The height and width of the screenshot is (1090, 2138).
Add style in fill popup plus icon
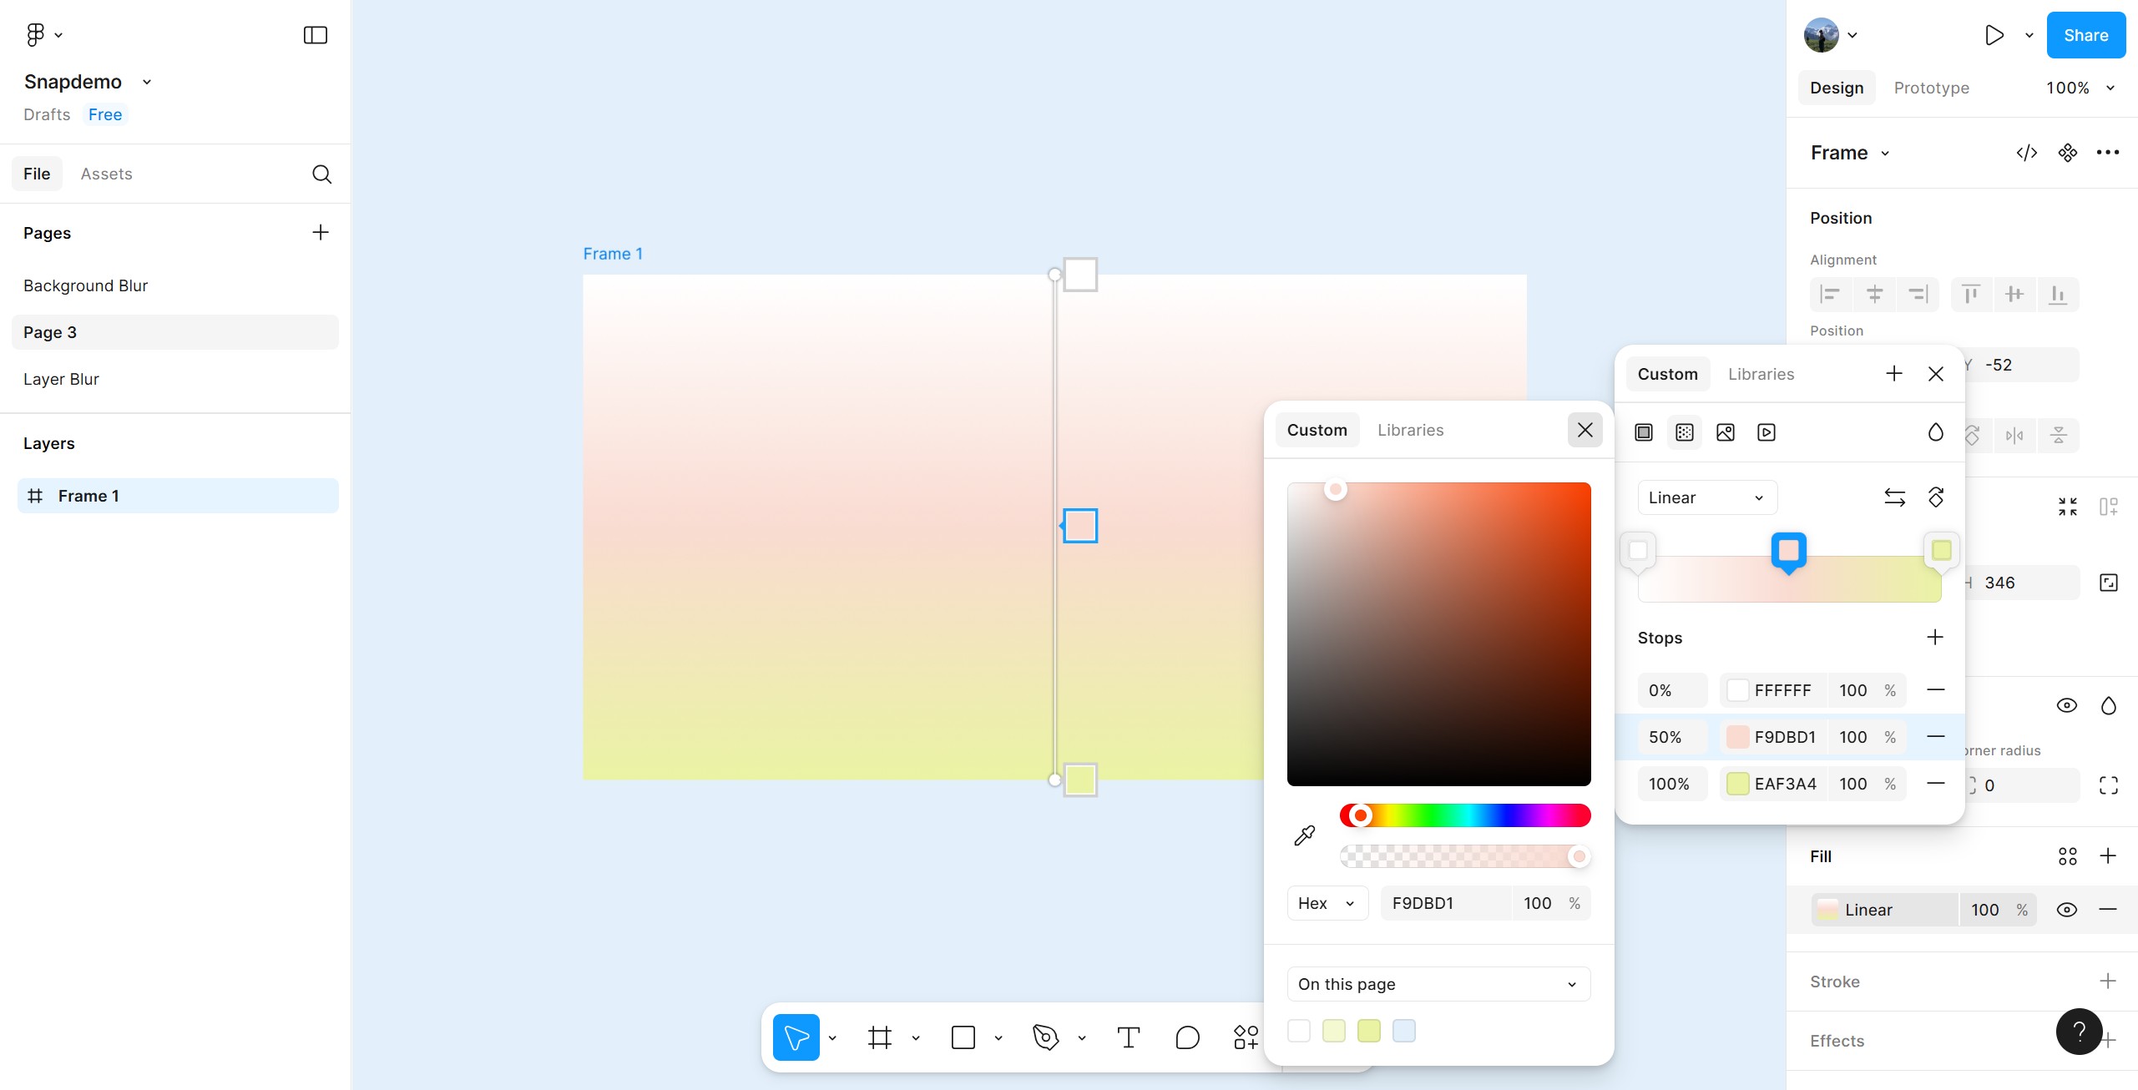tap(1893, 374)
